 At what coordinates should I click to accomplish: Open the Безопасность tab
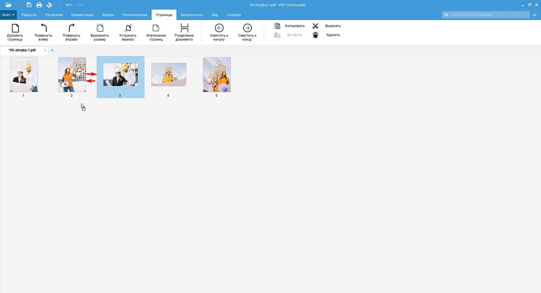[x=192, y=15]
